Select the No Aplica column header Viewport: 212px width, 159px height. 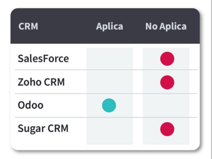(166, 26)
